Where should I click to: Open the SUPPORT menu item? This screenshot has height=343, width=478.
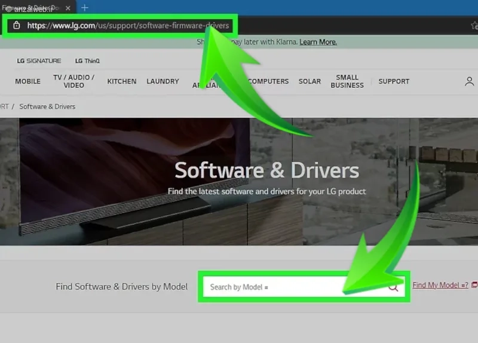click(x=394, y=81)
